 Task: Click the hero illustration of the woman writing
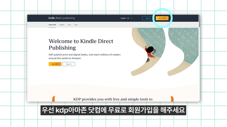click(165, 52)
